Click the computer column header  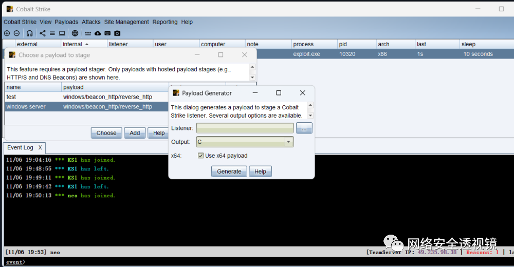point(222,44)
